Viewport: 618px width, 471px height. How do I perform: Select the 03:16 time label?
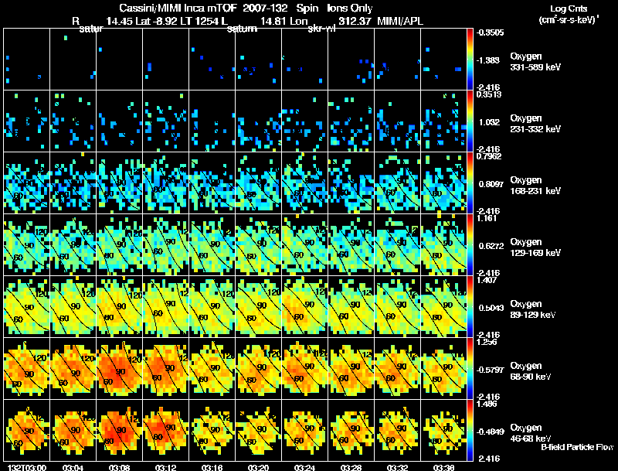click(x=212, y=468)
